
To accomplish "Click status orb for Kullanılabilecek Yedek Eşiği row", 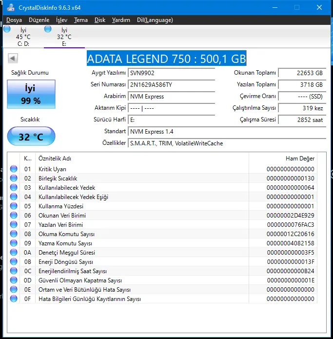I will tap(14, 197).
